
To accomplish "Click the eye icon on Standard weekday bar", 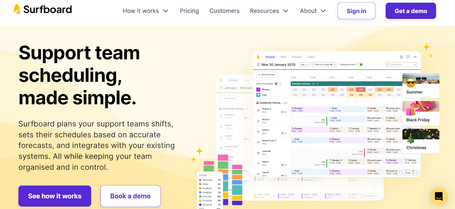I will (x=313, y=84).
